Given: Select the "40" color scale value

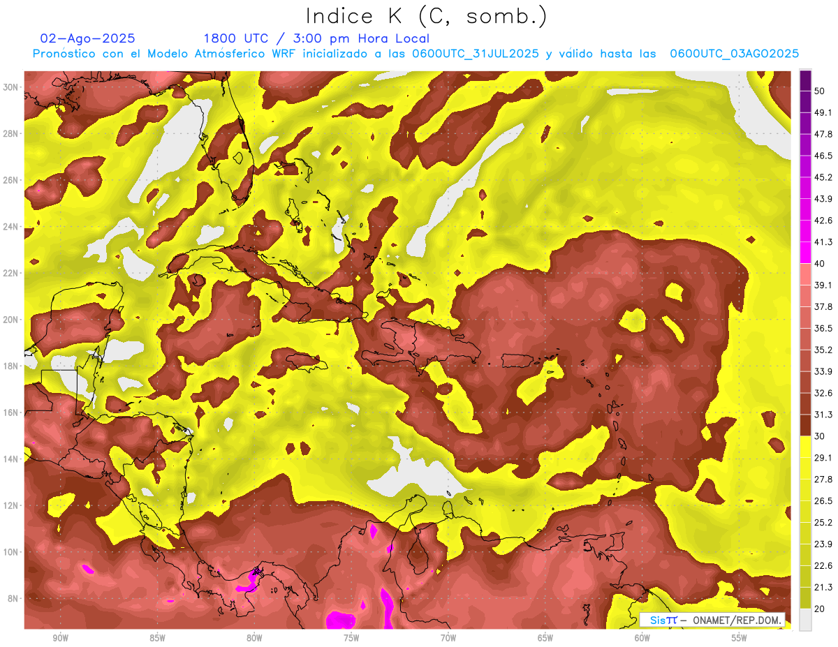Looking at the screenshot, I should (820, 263).
